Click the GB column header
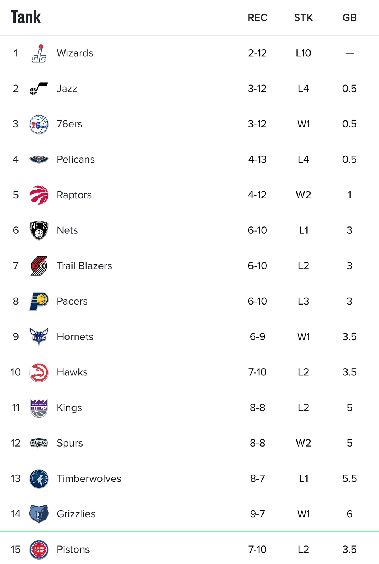 [349, 18]
